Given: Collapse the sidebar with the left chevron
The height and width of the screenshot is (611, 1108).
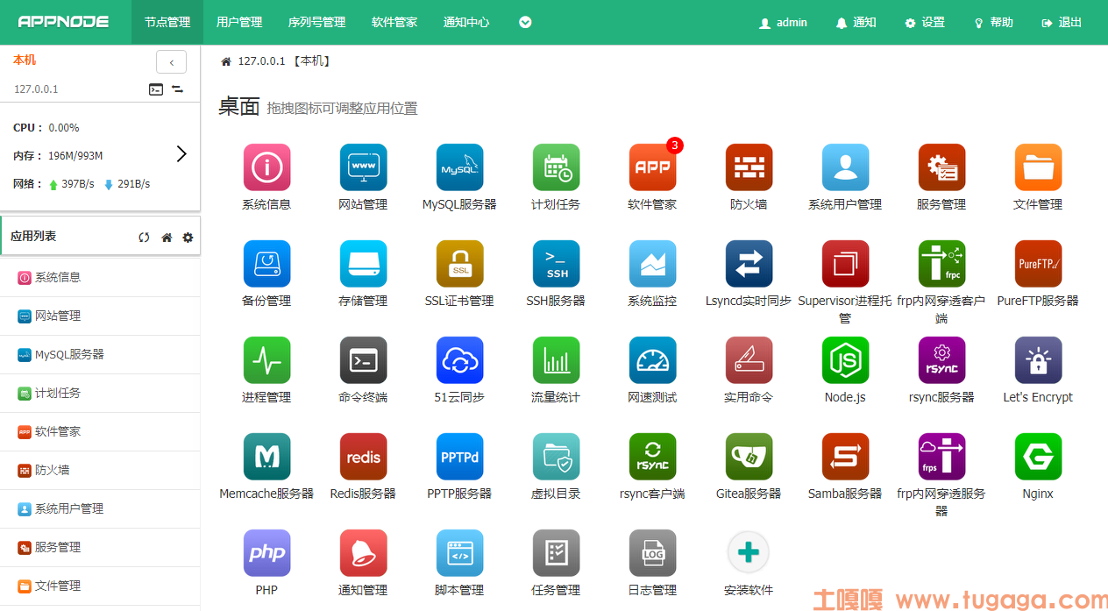Looking at the screenshot, I should (171, 62).
